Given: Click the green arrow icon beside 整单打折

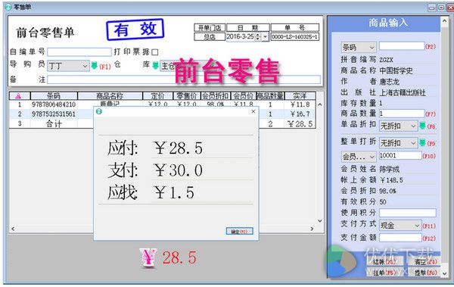Looking at the screenshot, I should (x=422, y=142).
